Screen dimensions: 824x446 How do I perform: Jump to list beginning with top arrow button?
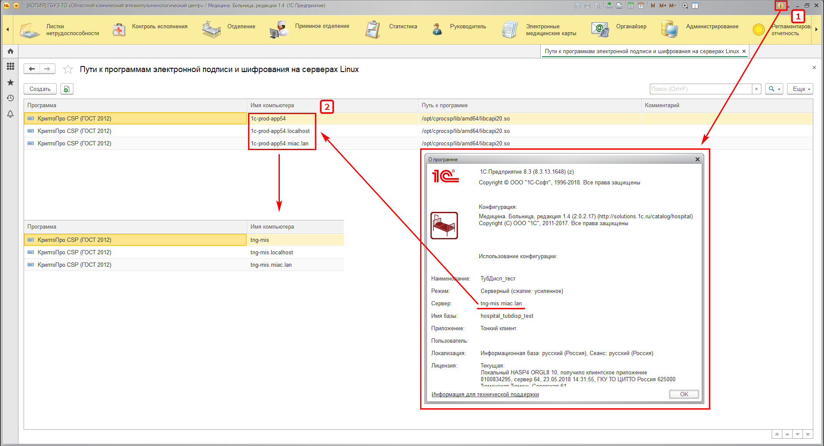777,434
